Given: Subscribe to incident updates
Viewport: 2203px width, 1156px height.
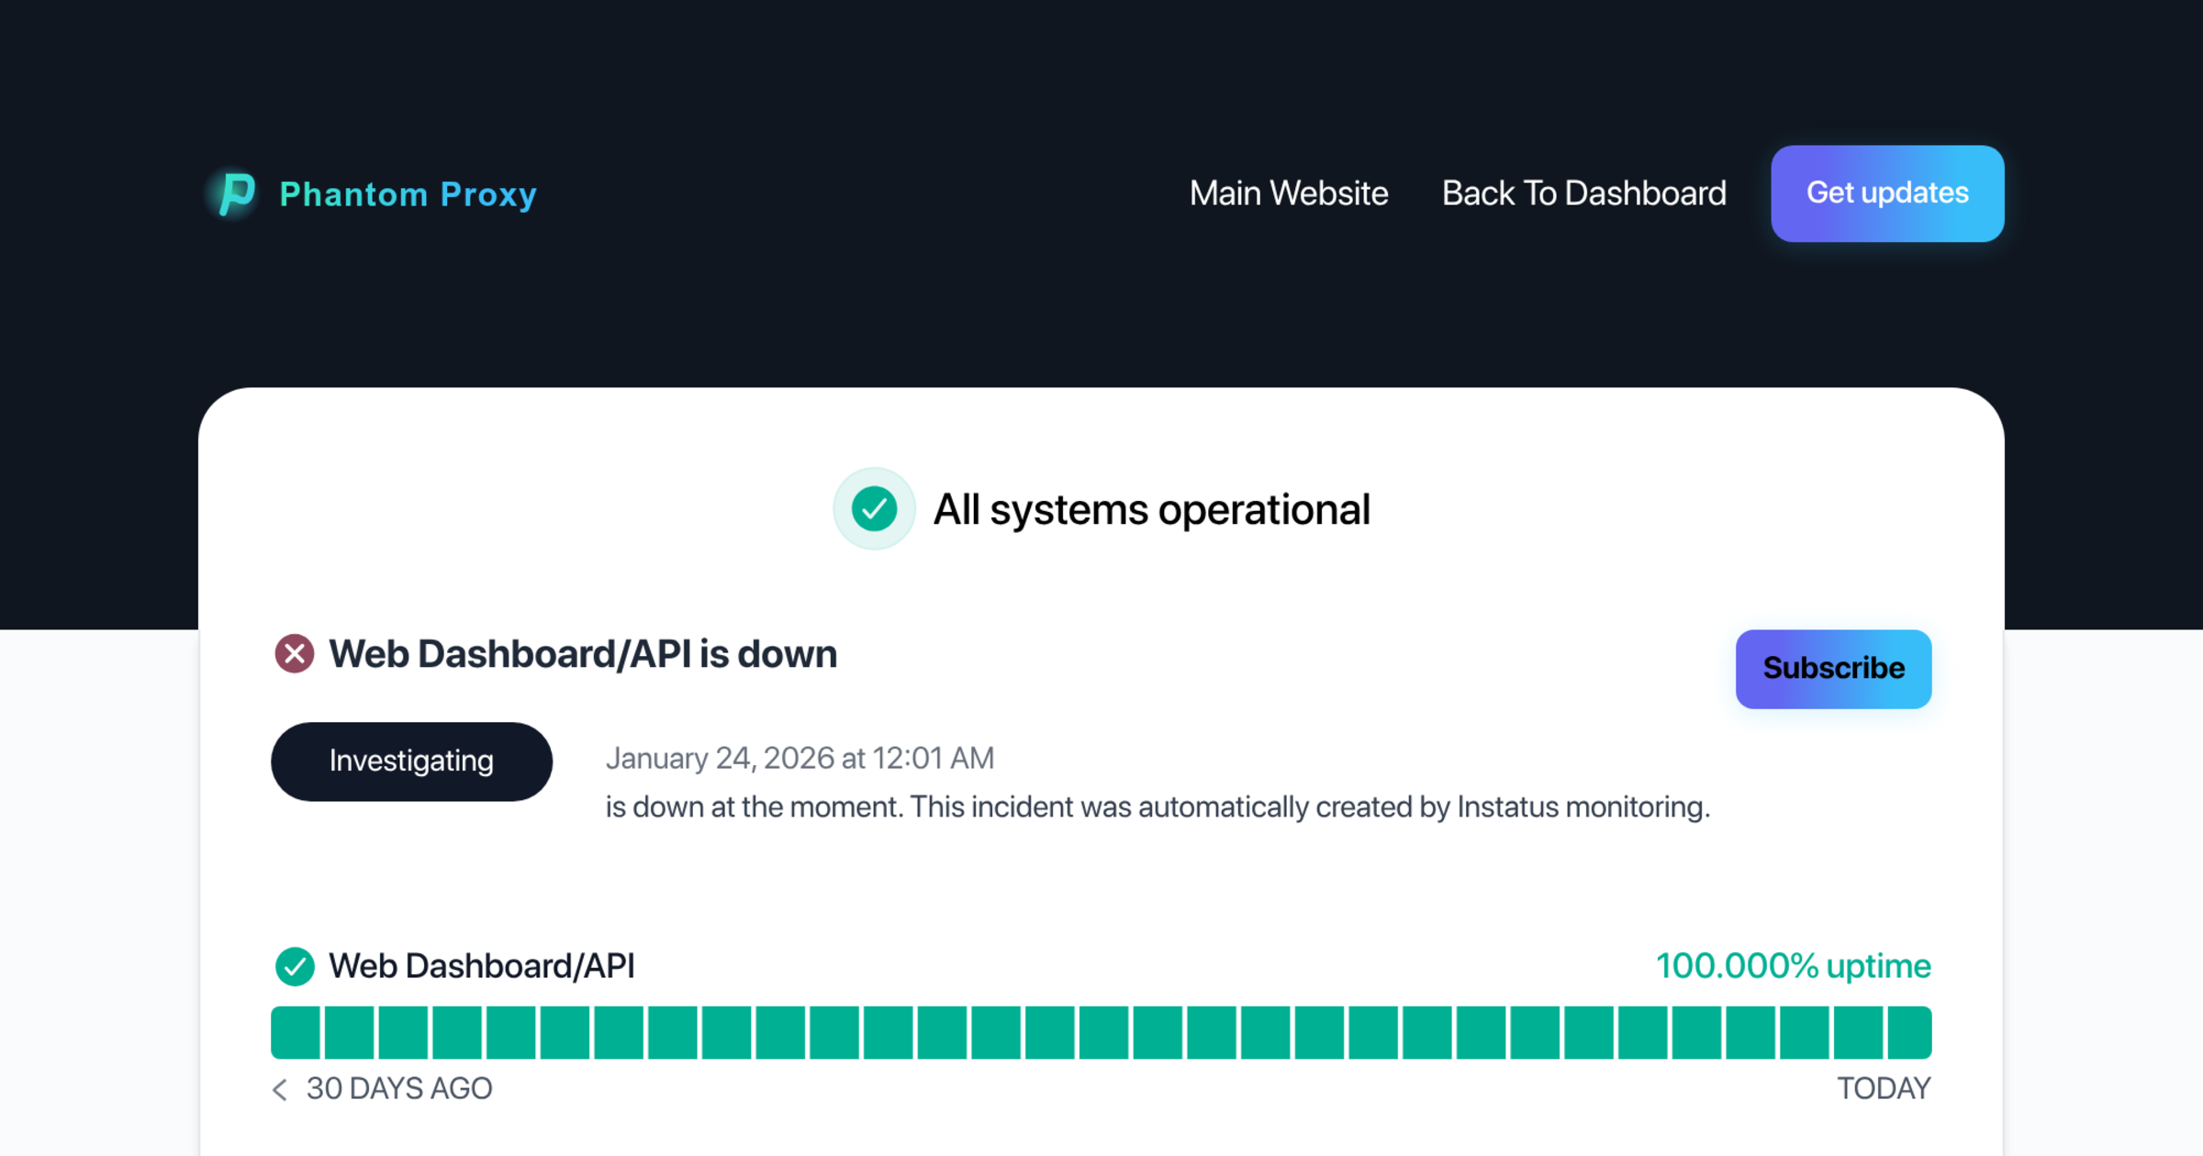Looking at the screenshot, I should (1833, 668).
